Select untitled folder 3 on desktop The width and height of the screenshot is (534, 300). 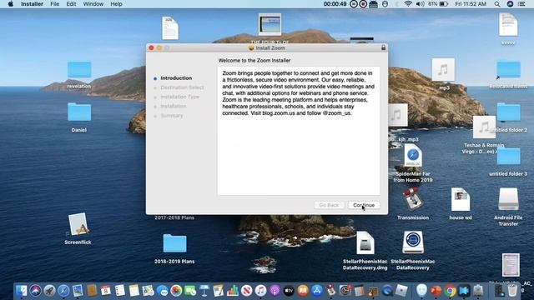pyautogui.click(x=508, y=157)
